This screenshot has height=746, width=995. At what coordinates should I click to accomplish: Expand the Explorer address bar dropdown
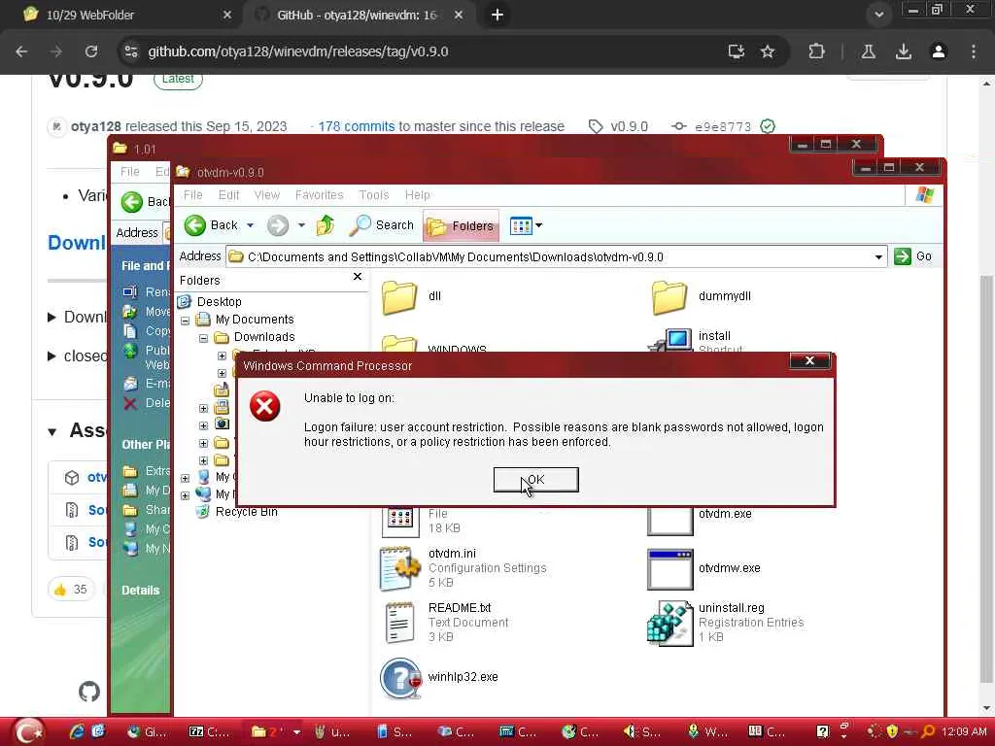click(878, 256)
